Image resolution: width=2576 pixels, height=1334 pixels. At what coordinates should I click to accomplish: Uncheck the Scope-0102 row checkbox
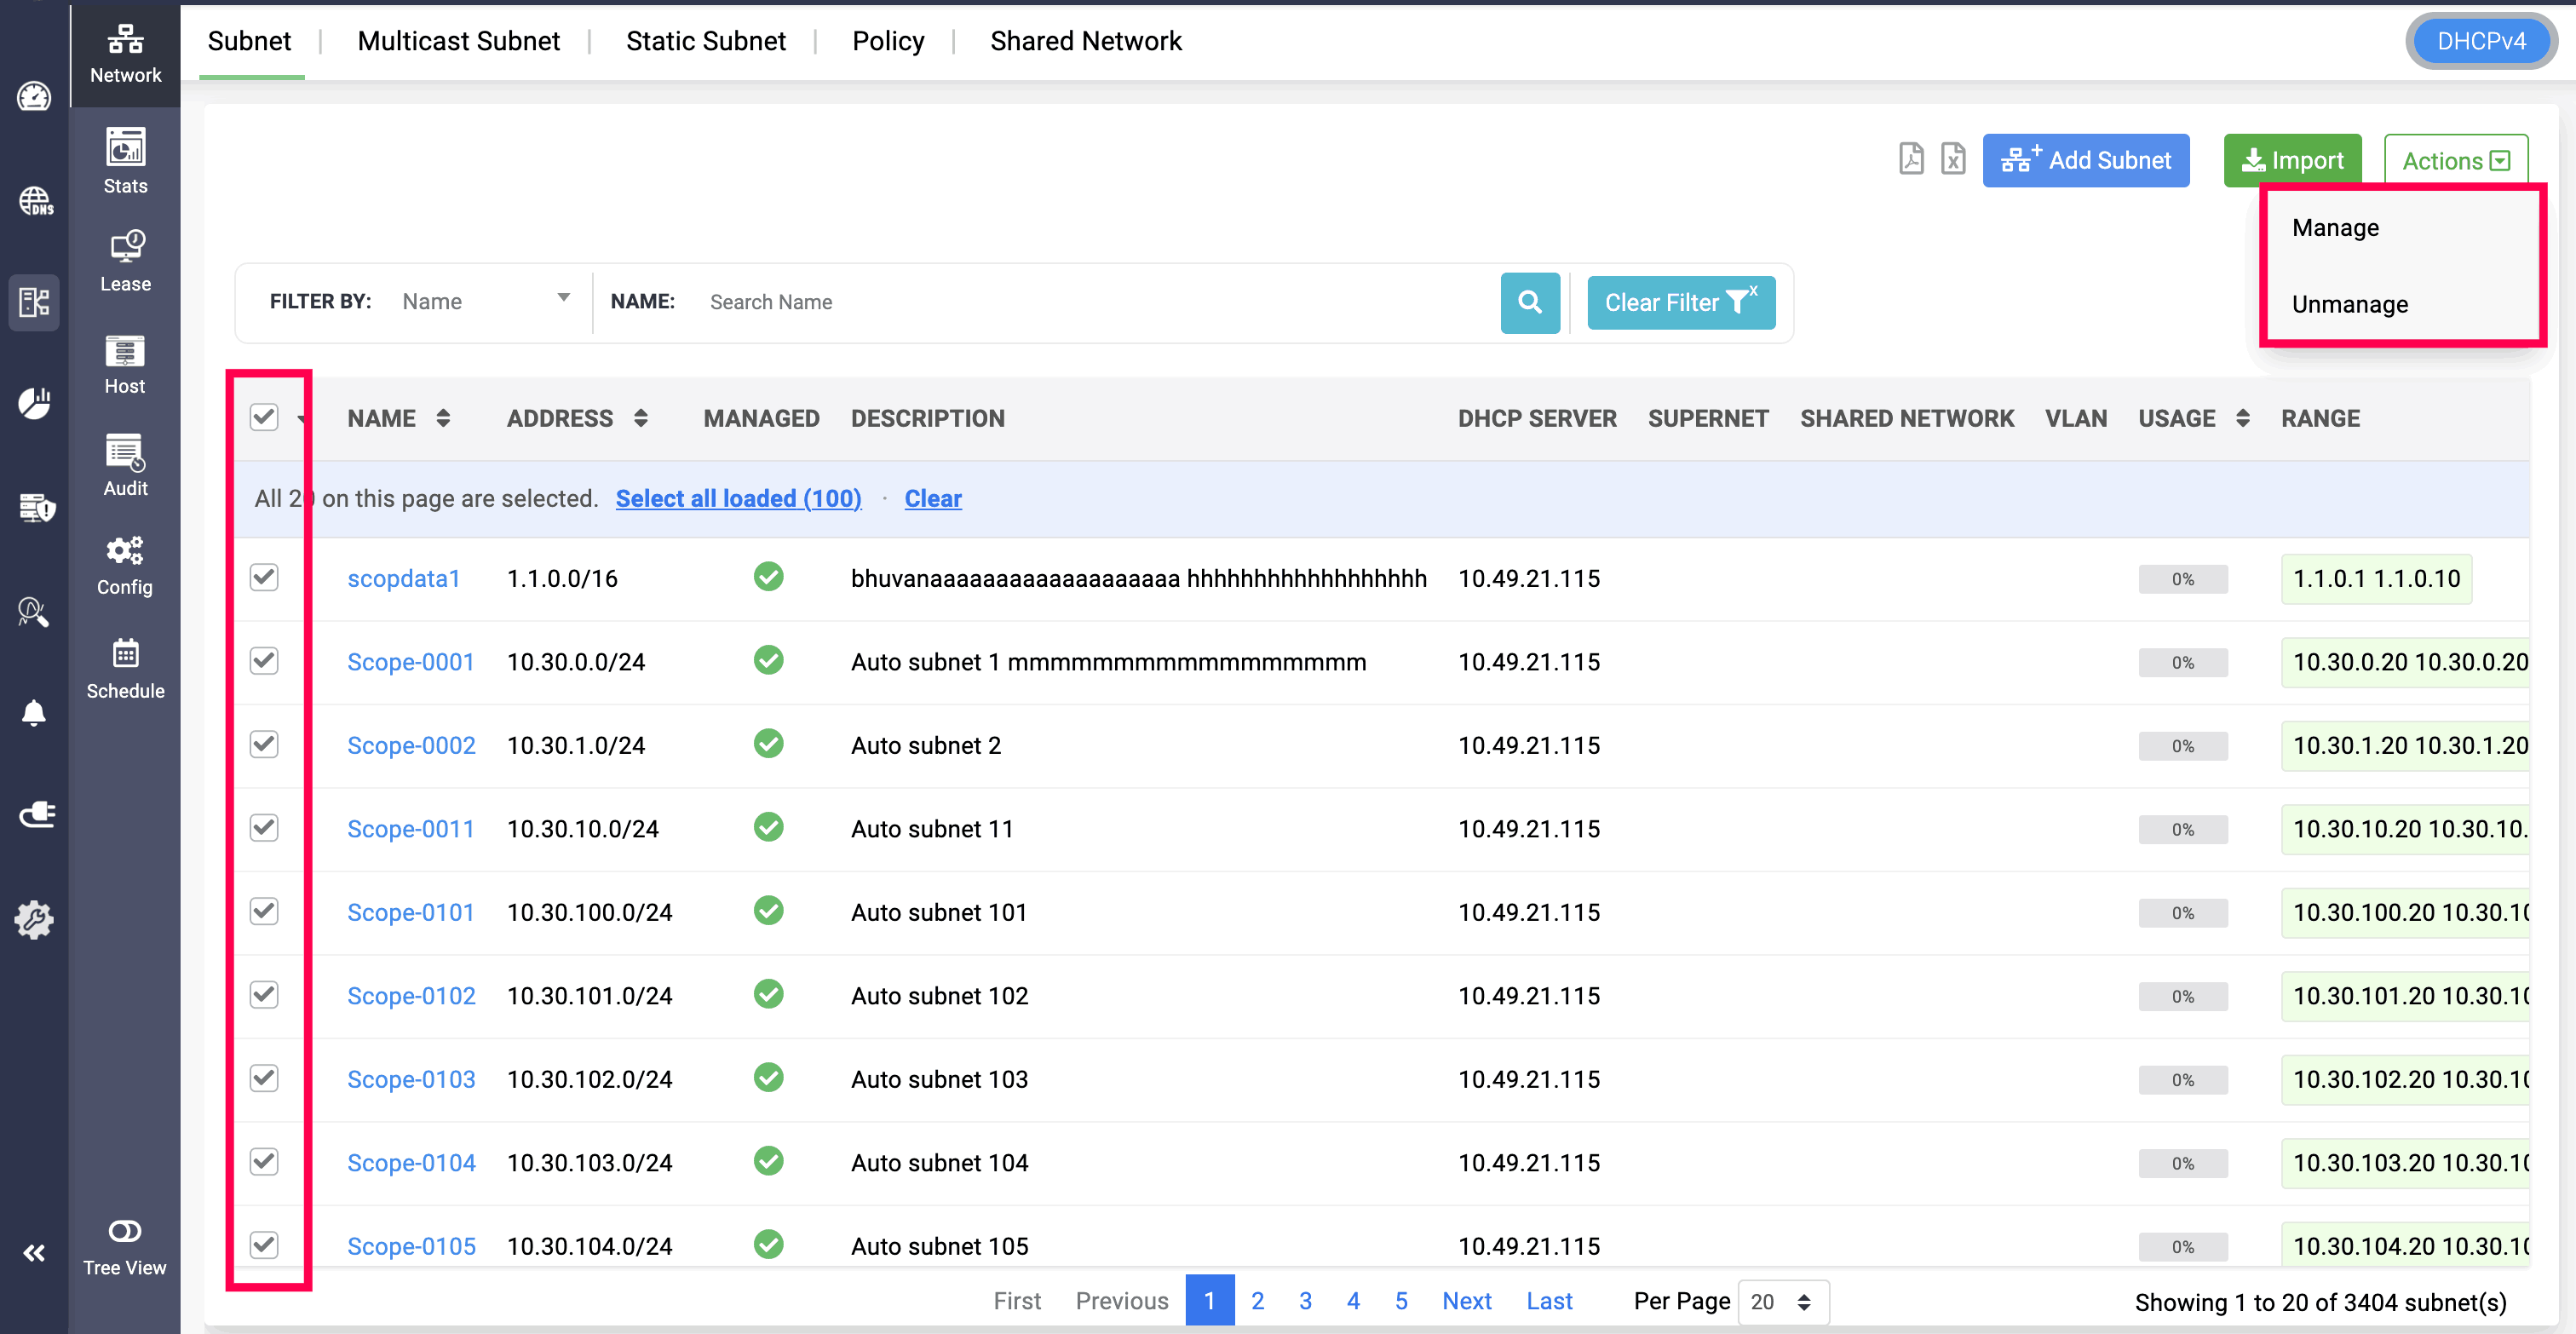(264, 994)
